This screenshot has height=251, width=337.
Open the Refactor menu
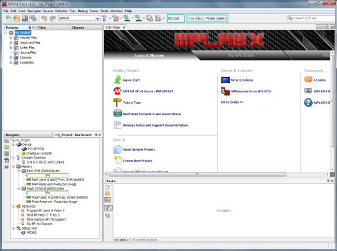pos(61,11)
